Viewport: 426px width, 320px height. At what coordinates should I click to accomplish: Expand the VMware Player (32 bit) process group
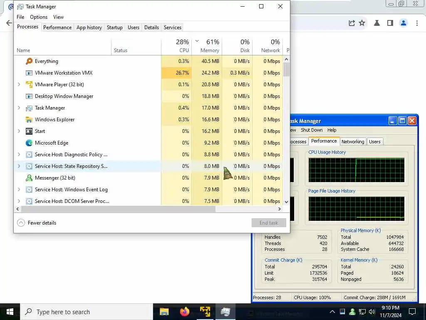click(x=19, y=85)
